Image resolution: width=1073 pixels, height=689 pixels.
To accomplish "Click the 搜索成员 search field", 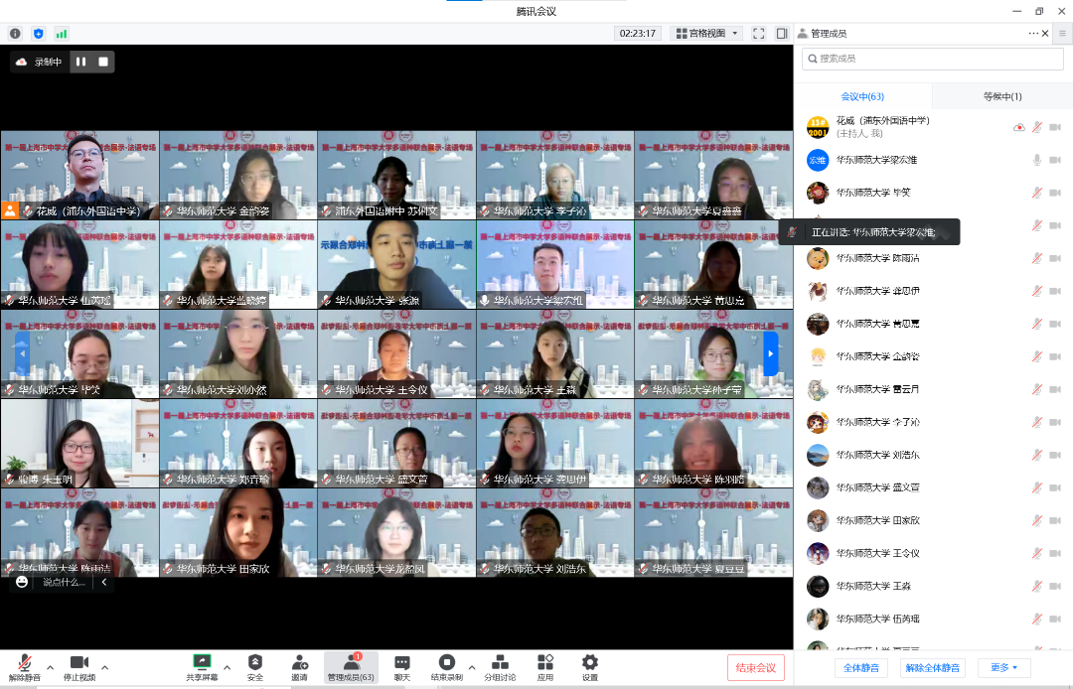I will click(932, 59).
